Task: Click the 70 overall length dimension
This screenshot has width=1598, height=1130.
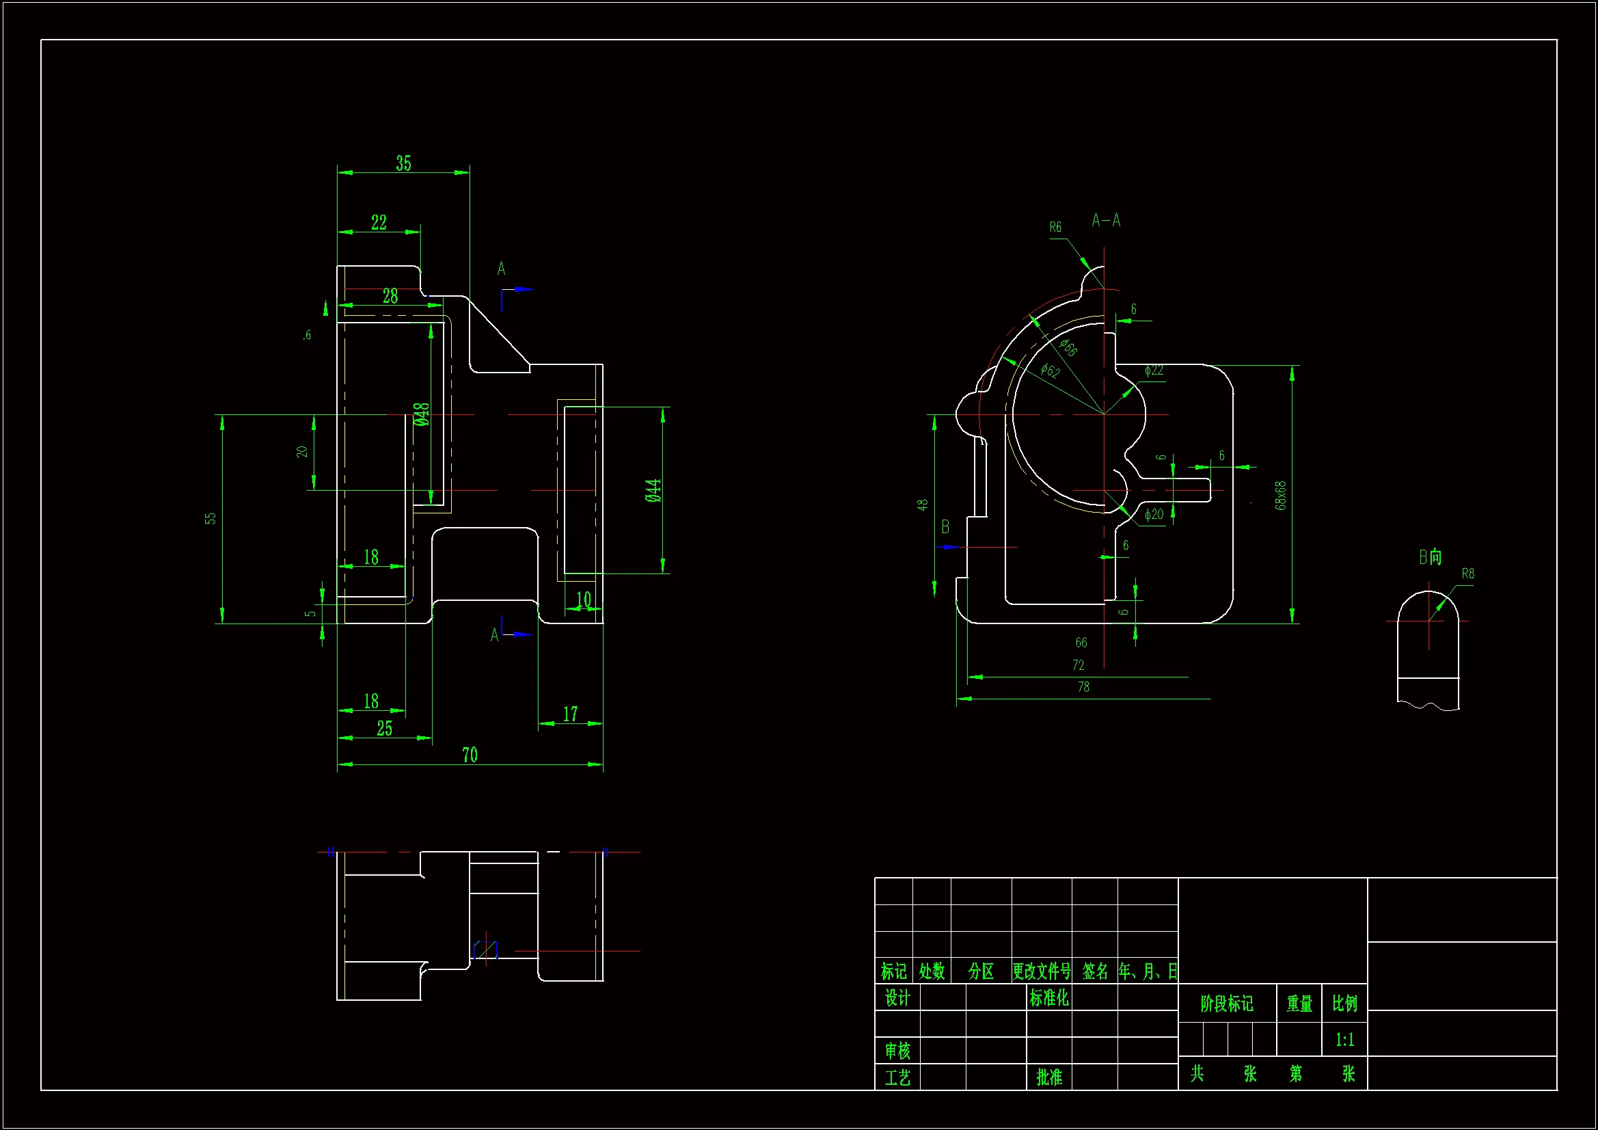Action: tap(470, 755)
